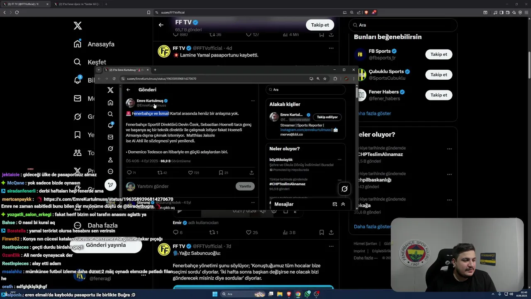Open the extensions puzzle icon in front Chrome
Screen dimensions: 531x299
pos(335,78)
